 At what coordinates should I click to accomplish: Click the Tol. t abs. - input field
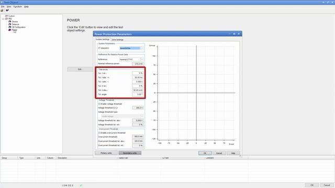pyautogui.click(x=138, y=81)
